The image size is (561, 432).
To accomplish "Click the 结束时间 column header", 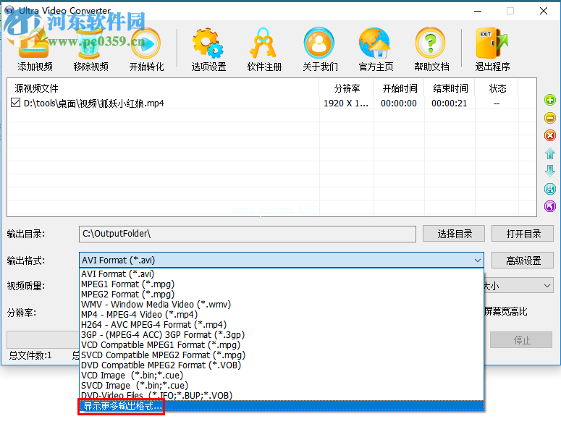I will pos(450,88).
